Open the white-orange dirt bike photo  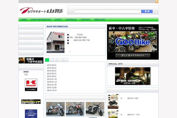(x=55, y=109)
